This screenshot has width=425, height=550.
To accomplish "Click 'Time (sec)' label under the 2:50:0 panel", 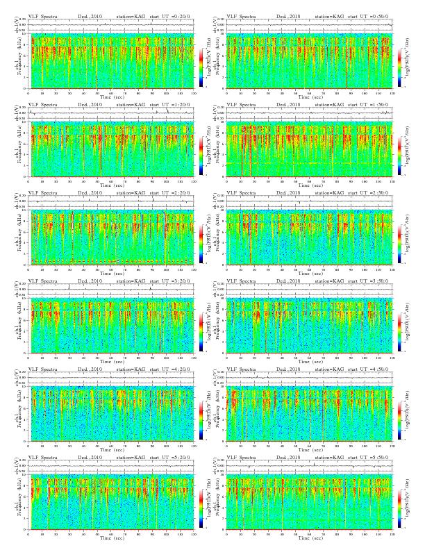I will [310, 273].
